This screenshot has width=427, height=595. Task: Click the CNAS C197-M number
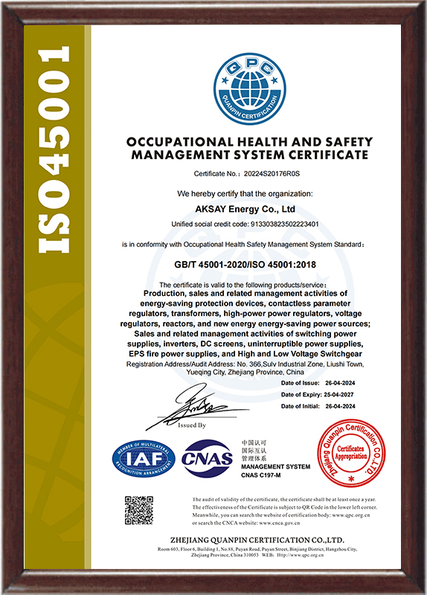tap(261, 475)
